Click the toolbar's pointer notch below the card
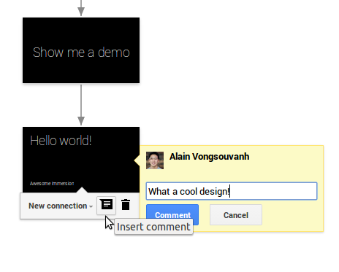 pos(82,190)
